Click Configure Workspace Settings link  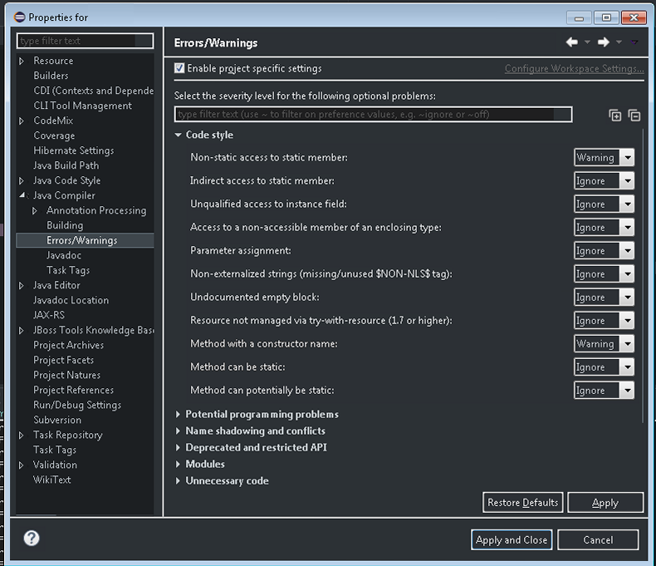click(x=574, y=69)
